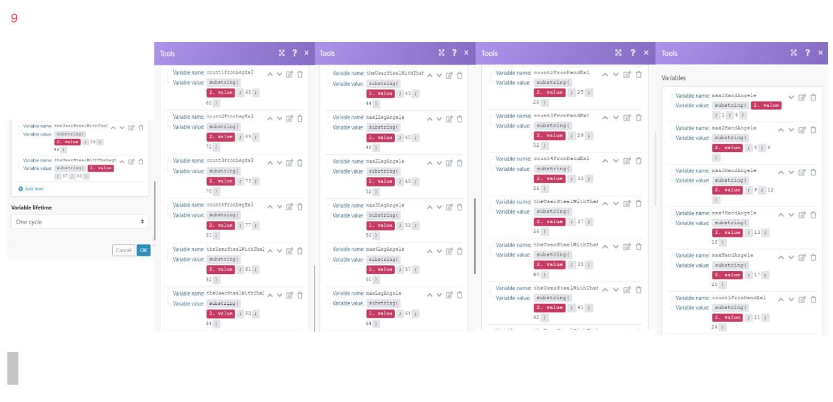Edit the max1LegAngele variable
The height and width of the screenshot is (402, 833).
[x=449, y=119]
